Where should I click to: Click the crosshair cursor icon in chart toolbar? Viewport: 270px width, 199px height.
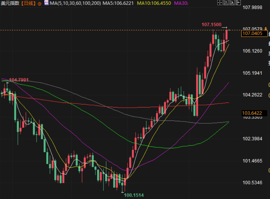point(220,3)
